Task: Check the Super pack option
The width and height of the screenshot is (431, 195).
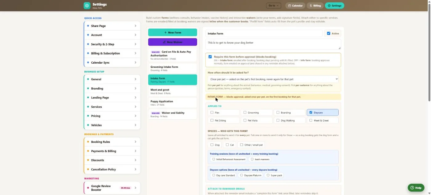Action: tap(268, 175)
